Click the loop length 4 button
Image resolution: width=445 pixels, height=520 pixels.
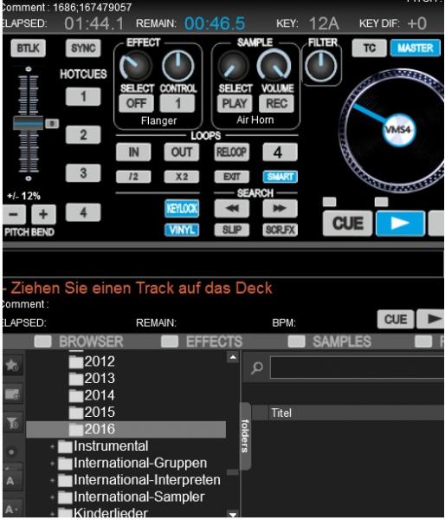[280, 152]
